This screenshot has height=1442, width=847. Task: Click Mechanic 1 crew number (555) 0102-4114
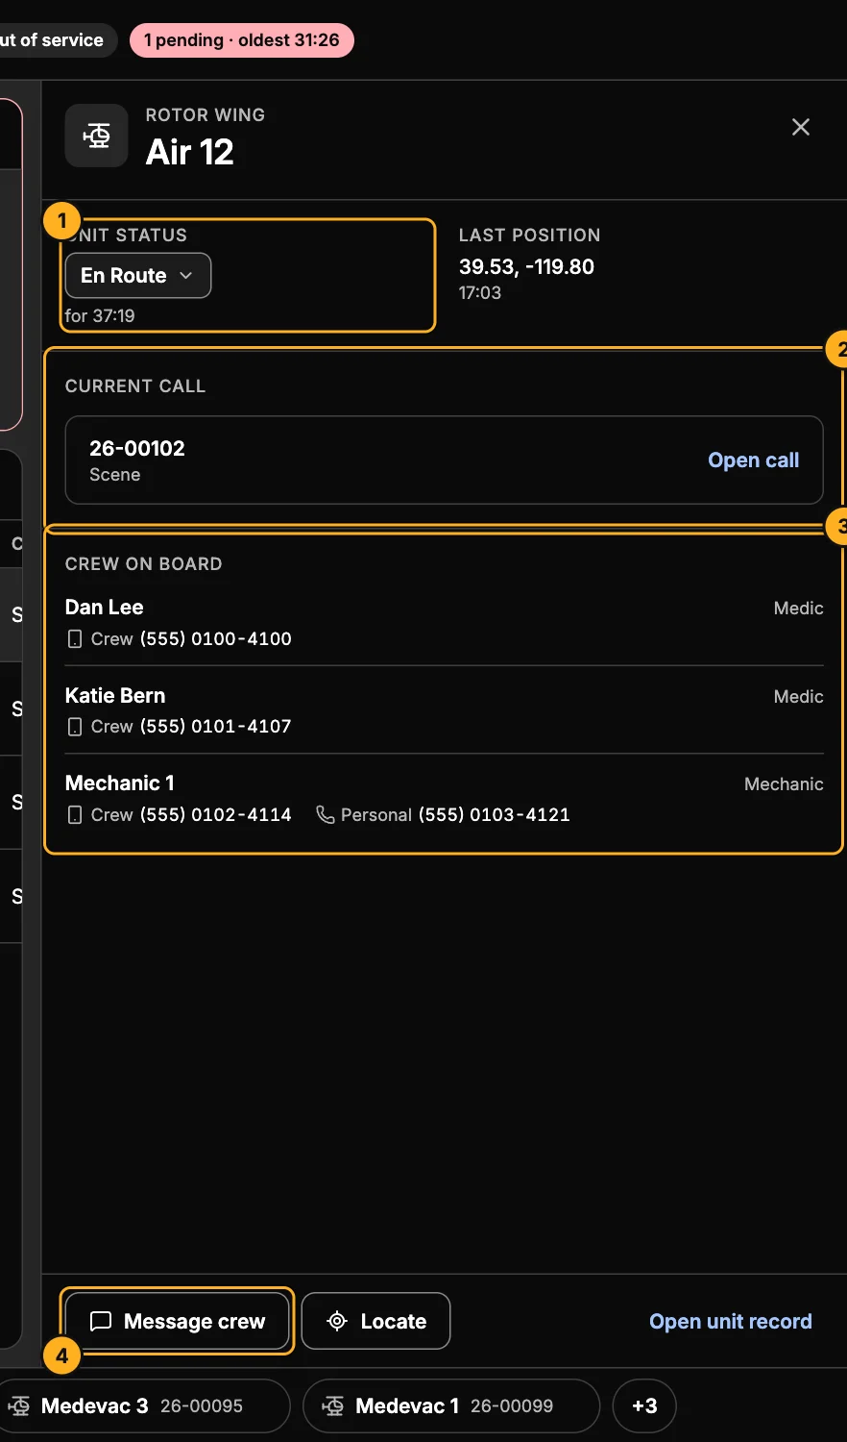tap(216, 815)
